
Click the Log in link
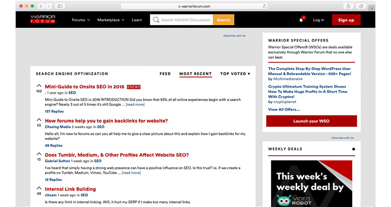pyautogui.click(x=319, y=20)
